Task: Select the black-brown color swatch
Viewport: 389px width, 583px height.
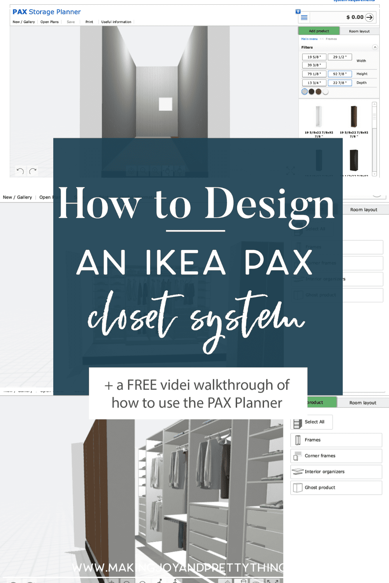Action: pyautogui.click(x=312, y=92)
